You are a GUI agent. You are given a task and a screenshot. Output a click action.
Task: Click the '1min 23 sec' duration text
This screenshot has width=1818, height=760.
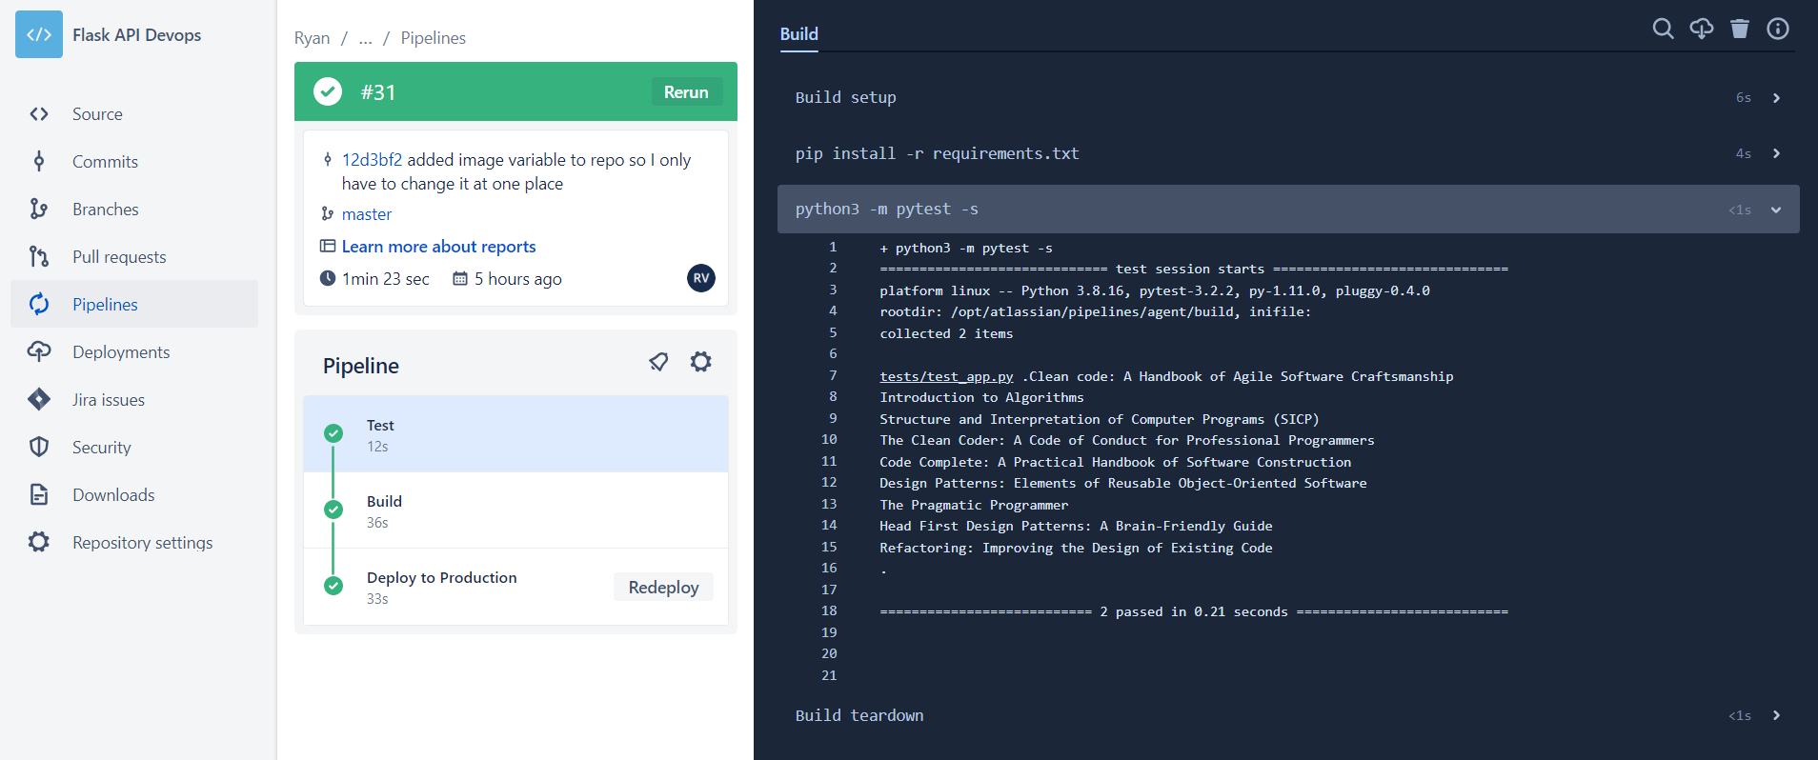tap(386, 279)
